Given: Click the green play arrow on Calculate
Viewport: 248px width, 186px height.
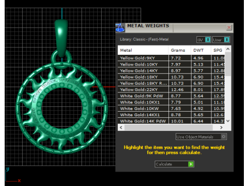Looking at the screenshot, I should [191, 164].
